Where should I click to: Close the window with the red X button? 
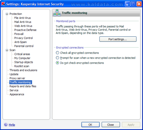(x=139, y=4)
